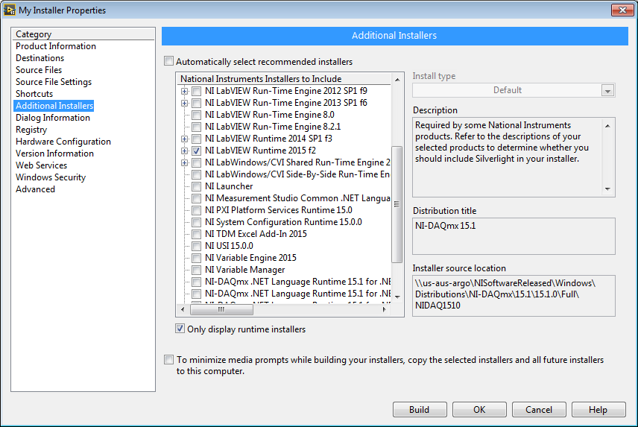Click Cancel to discard changes
638x427 pixels.
point(539,410)
